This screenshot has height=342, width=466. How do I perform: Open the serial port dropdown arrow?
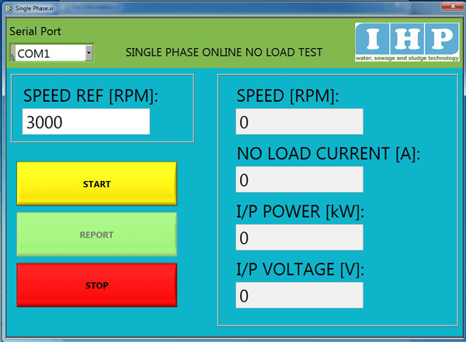(x=89, y=53)
